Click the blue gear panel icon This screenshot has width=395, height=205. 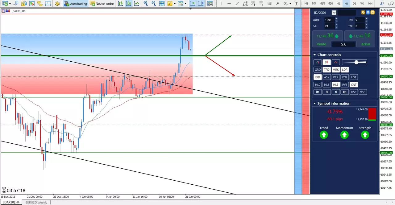click(368, 13)
